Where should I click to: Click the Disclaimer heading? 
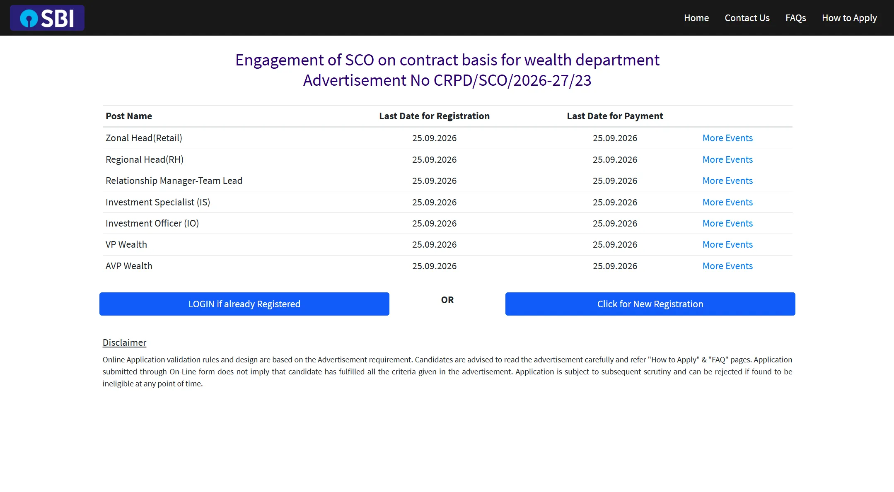click(x=124, y=342)
